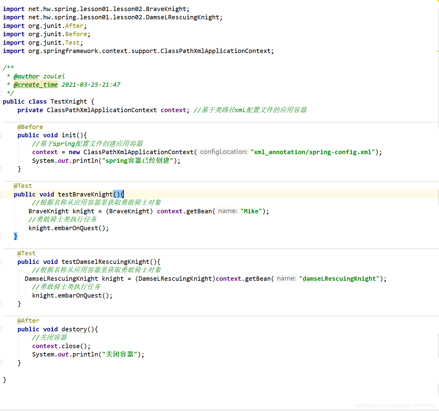Click the @After annotation
The height and width of the screenshot is (411, 439).
(28, 321)
